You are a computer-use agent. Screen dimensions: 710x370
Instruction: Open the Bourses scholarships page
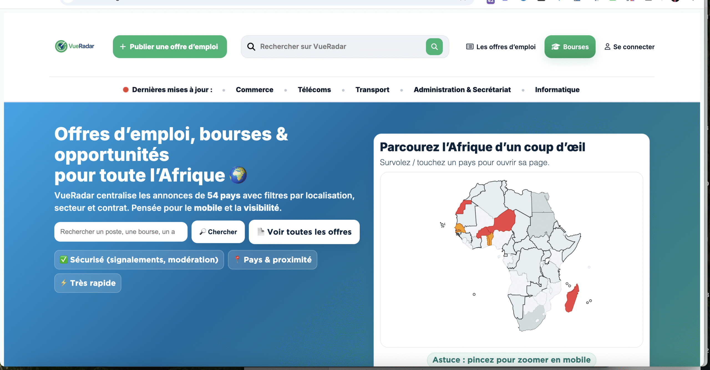pyautogui.click(x=570, y=47)
